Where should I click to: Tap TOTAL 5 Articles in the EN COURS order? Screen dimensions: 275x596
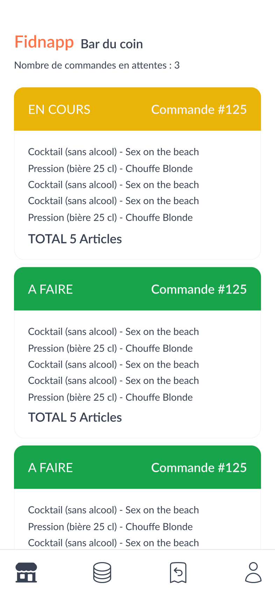point(75,239)
